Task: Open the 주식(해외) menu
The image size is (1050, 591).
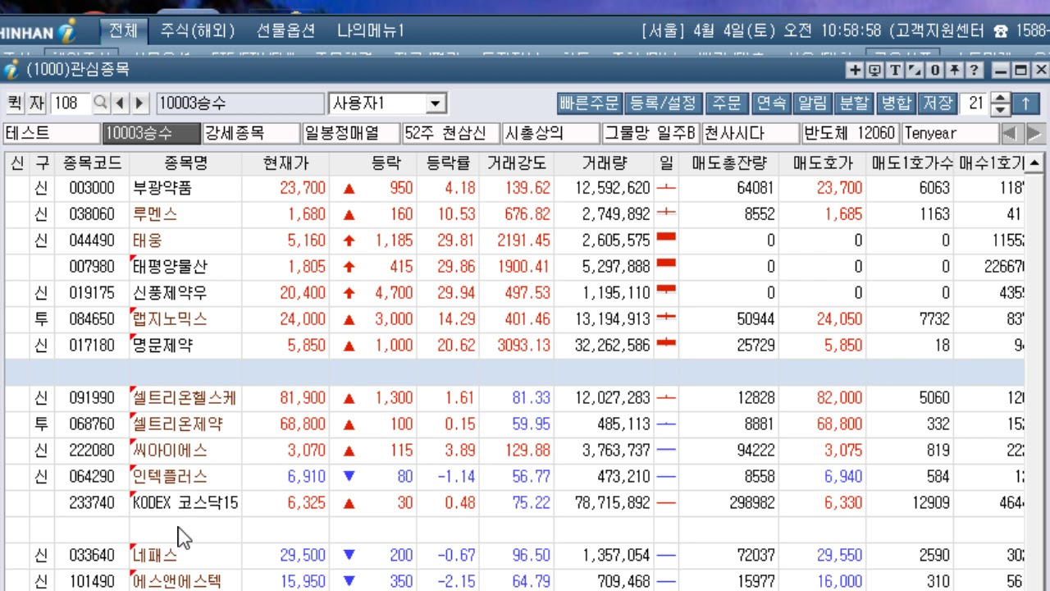Action: [x=198, y=31]
